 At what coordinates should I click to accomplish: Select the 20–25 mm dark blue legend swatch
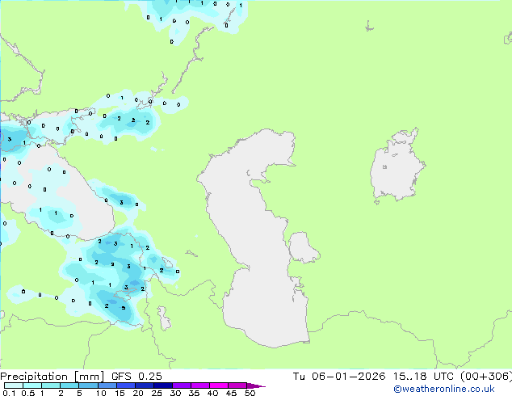click(x=144, y=385)
